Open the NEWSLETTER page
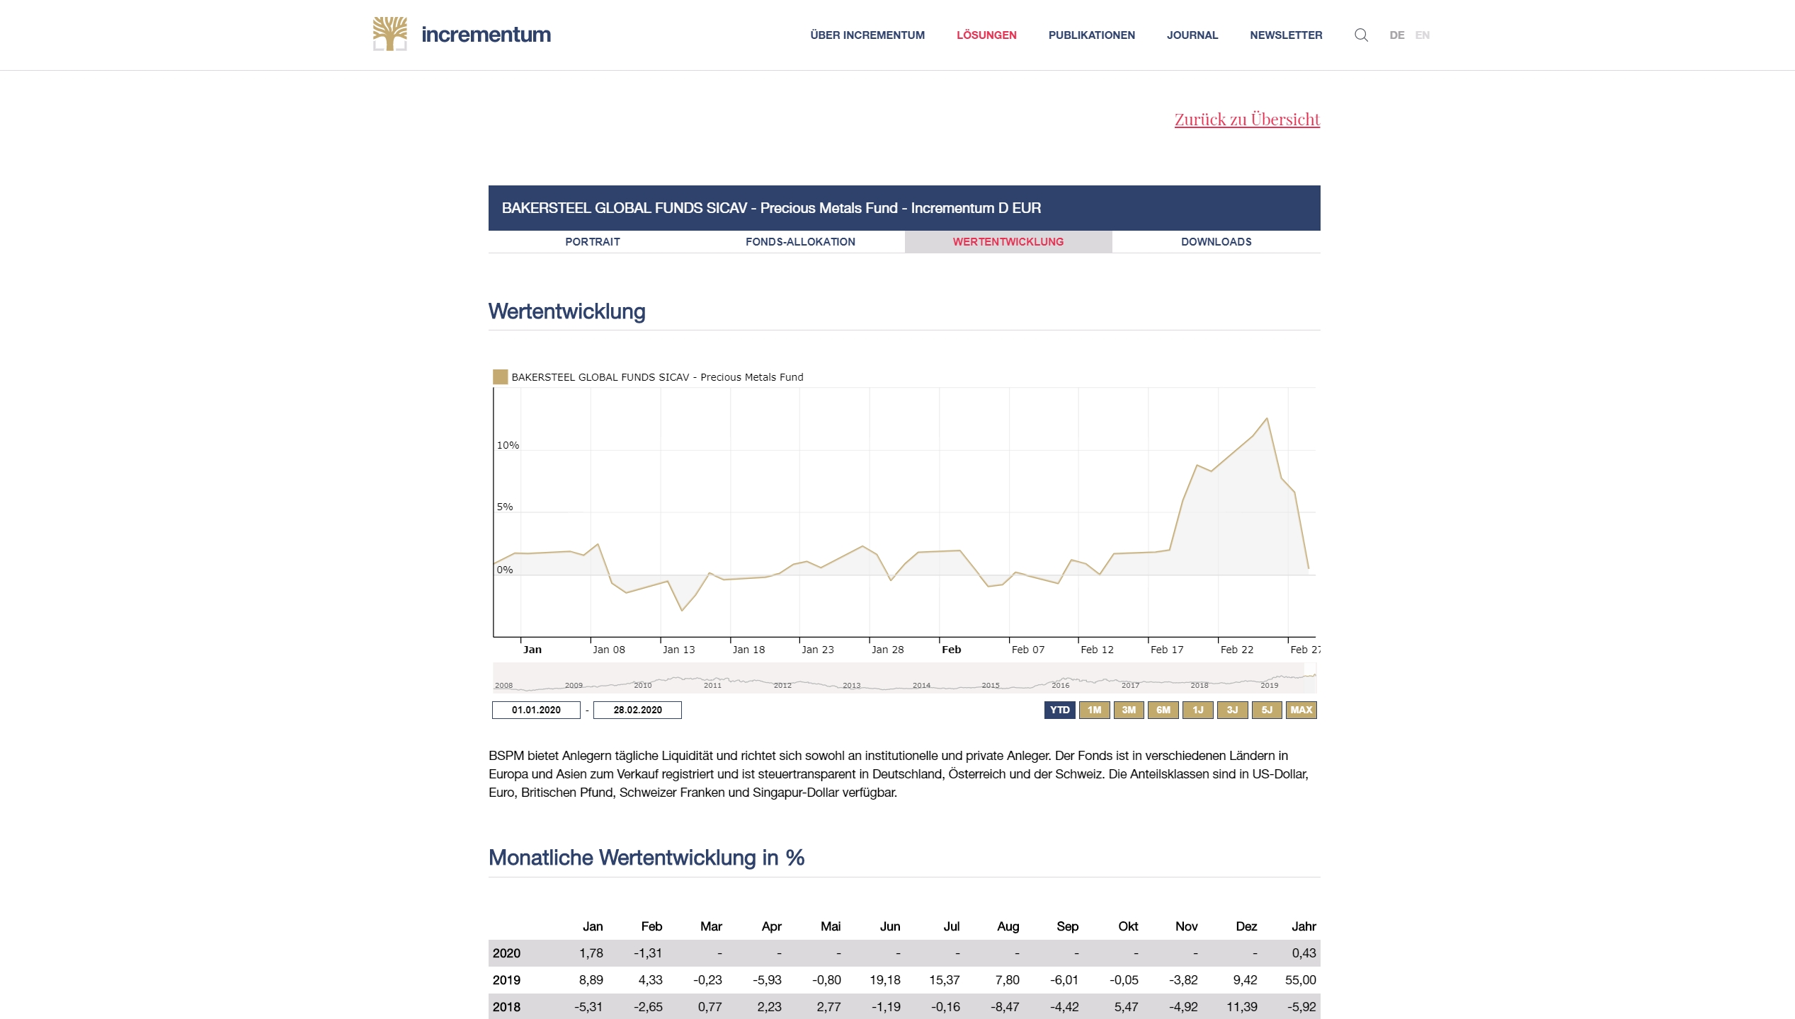Image resolution: width=1795 pixels, height=1019 pixels. (x=1286, y=35)
